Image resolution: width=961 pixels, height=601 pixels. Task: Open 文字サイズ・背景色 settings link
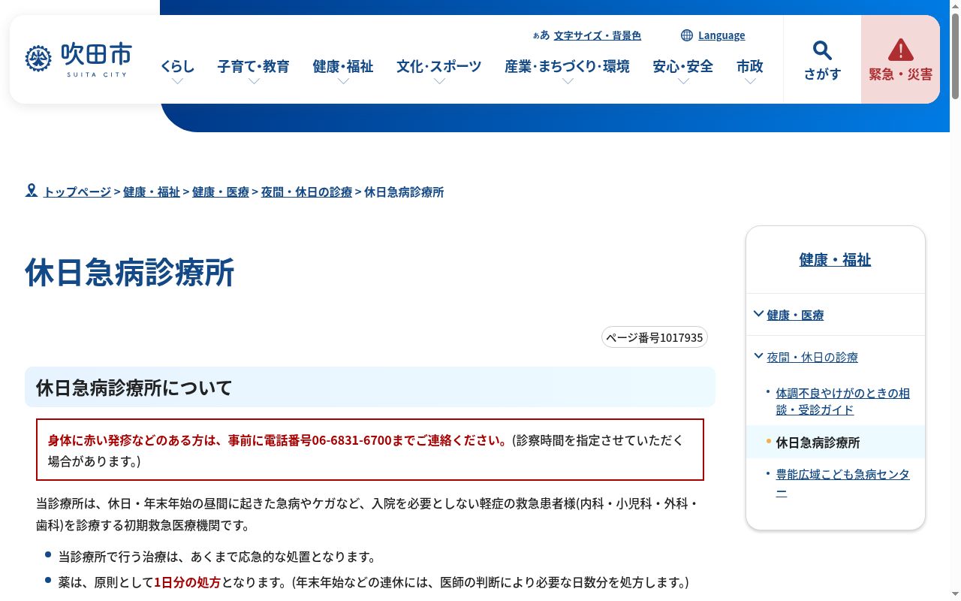coord(598,35)
